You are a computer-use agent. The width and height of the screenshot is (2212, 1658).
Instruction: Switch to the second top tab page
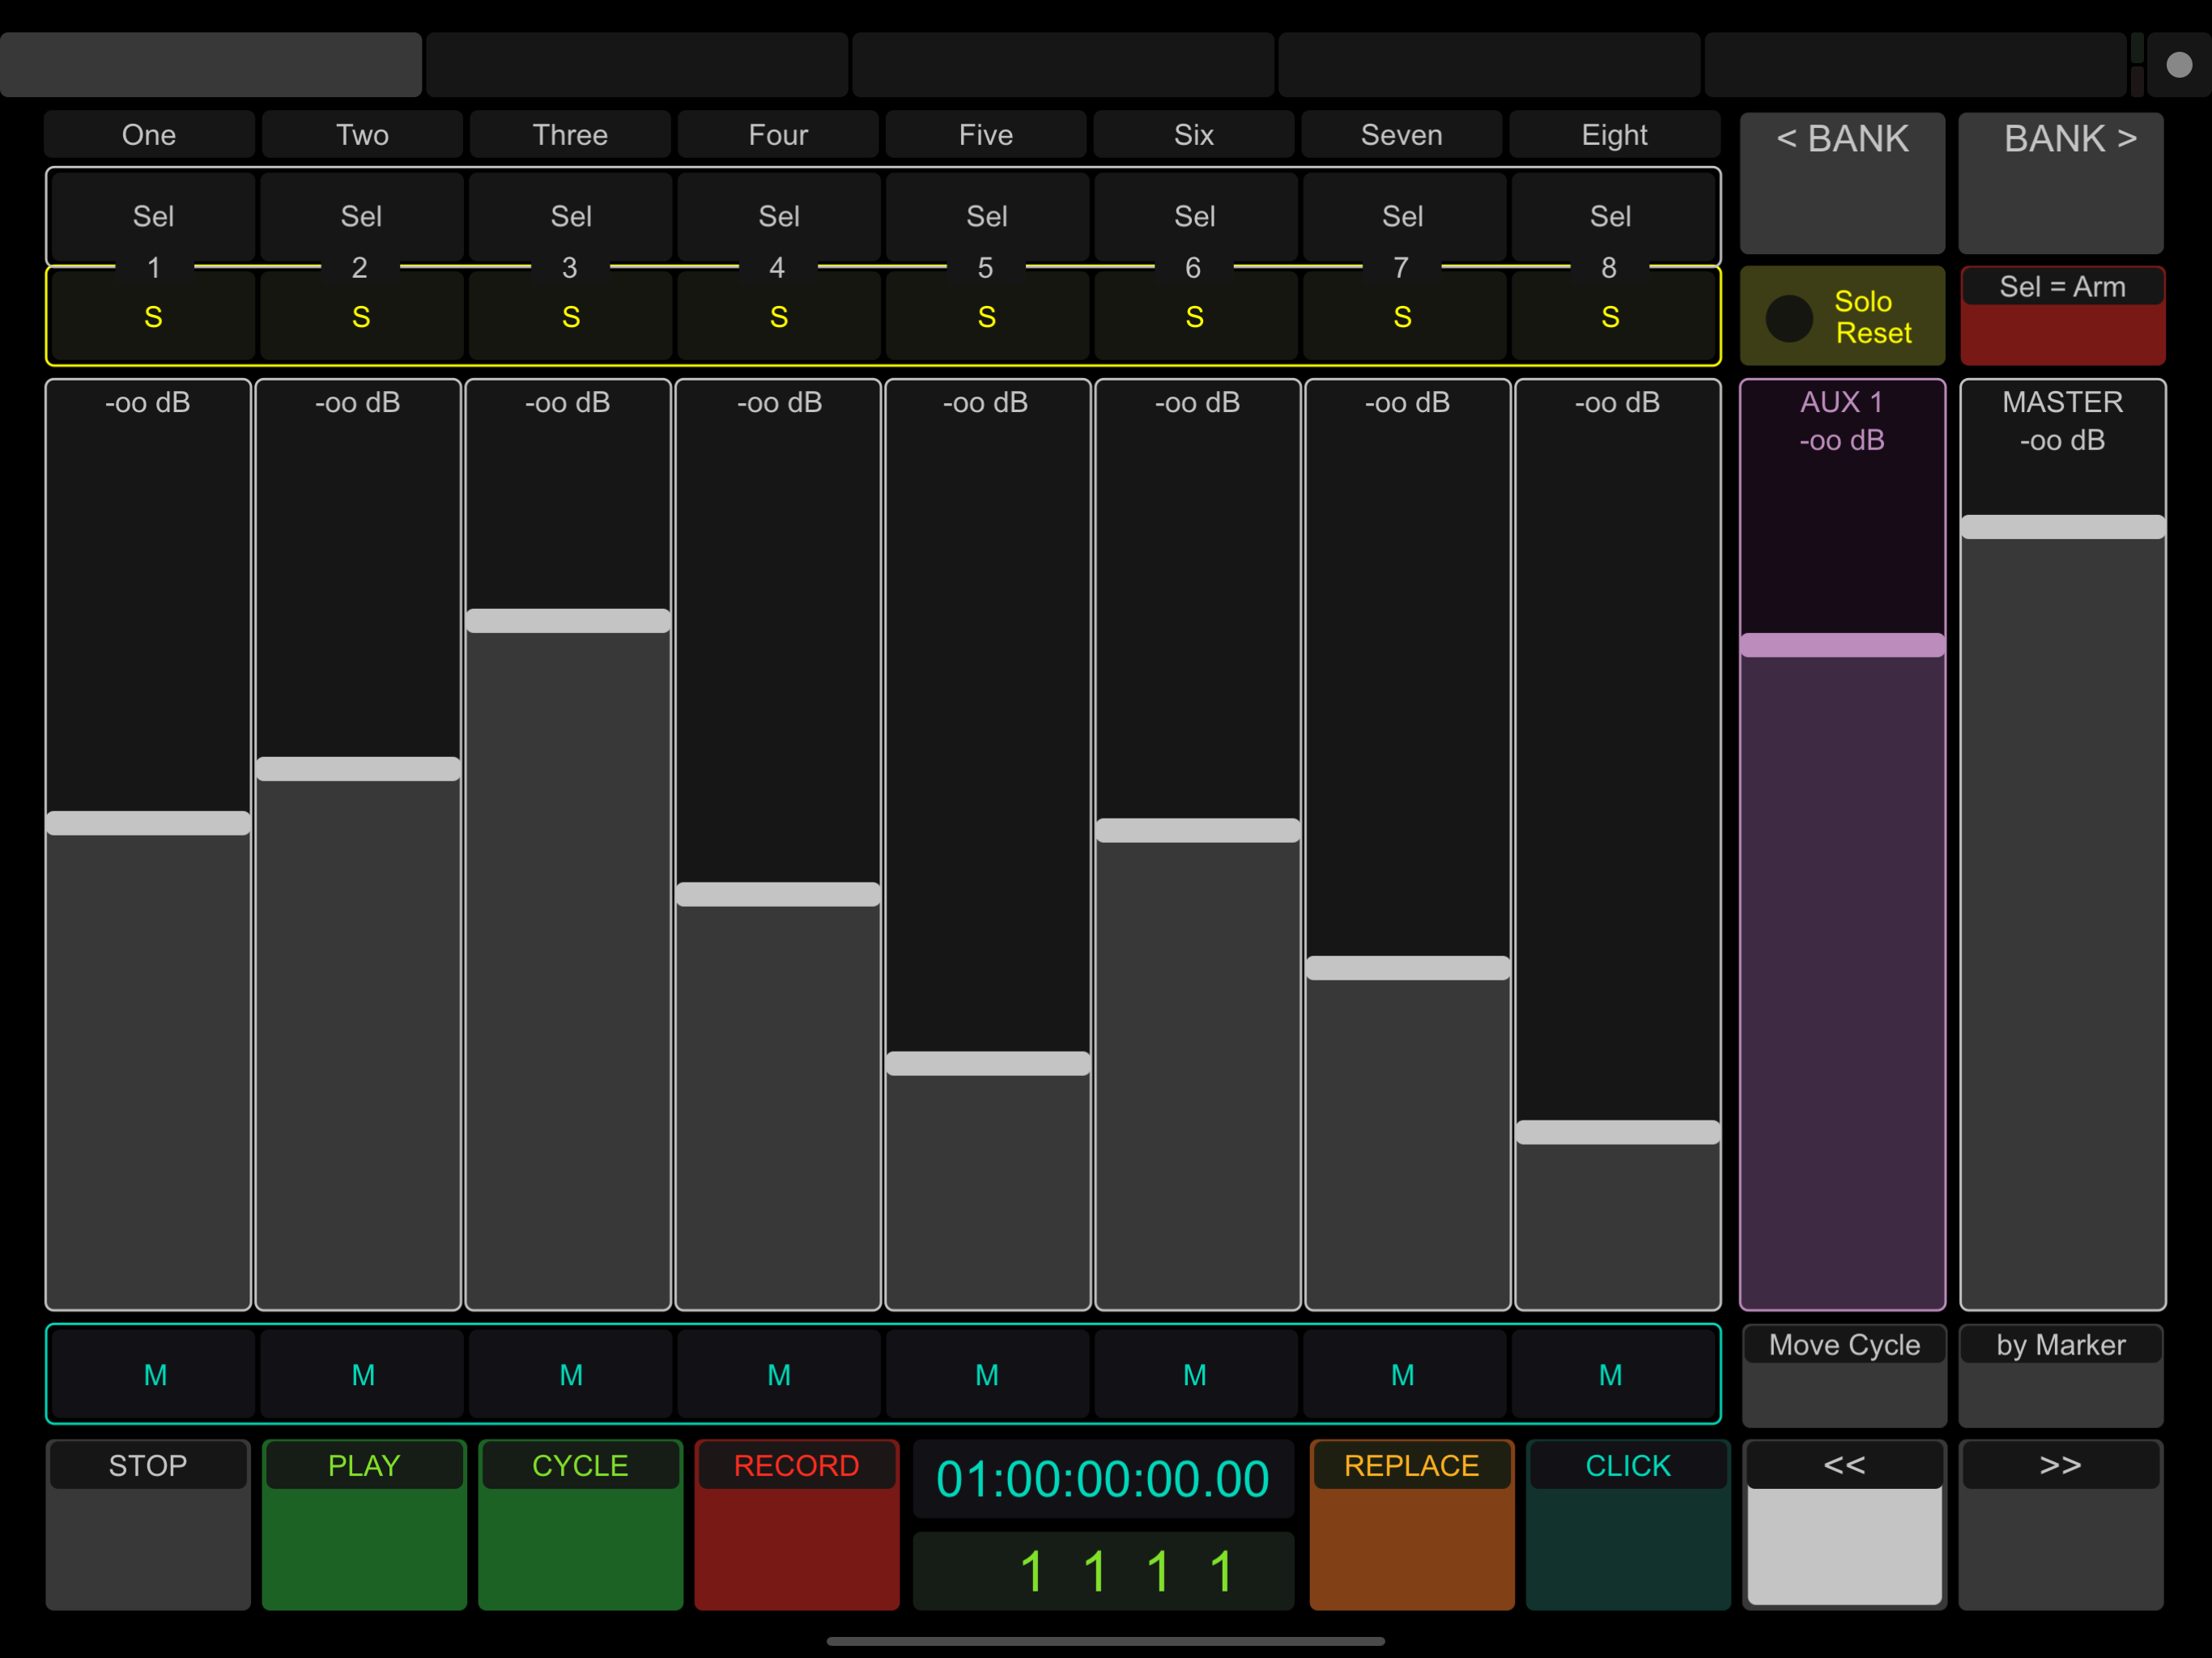(x=637, y=65)
